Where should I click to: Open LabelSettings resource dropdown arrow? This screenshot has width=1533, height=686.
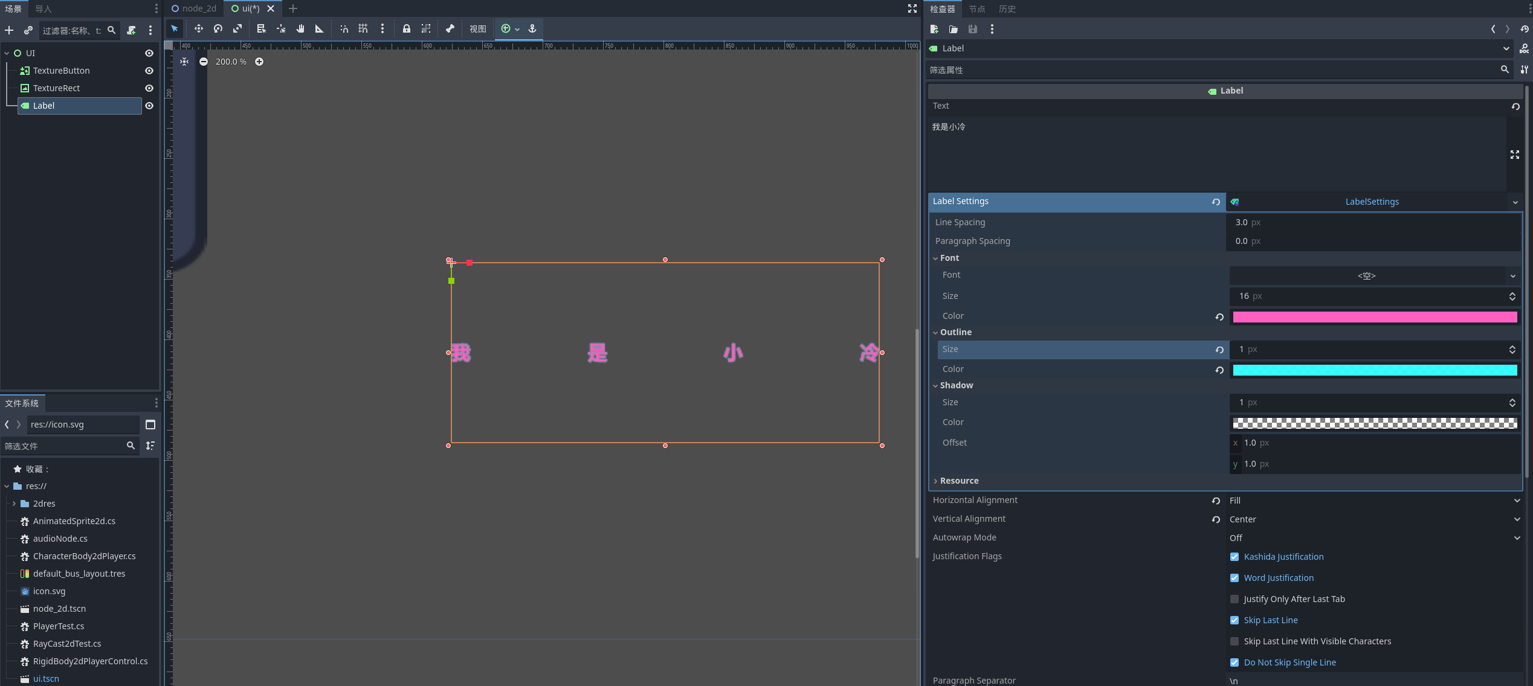click(x=1515, y=202)
